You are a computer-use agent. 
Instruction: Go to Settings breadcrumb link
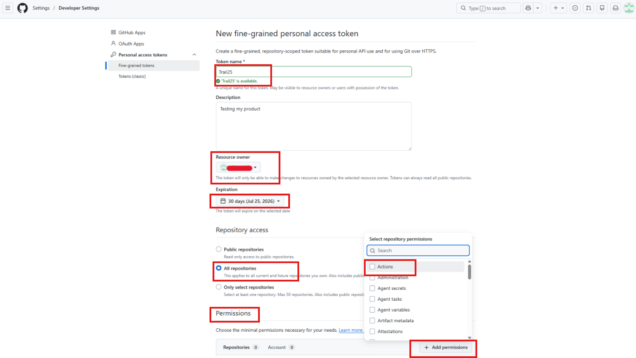41,8
